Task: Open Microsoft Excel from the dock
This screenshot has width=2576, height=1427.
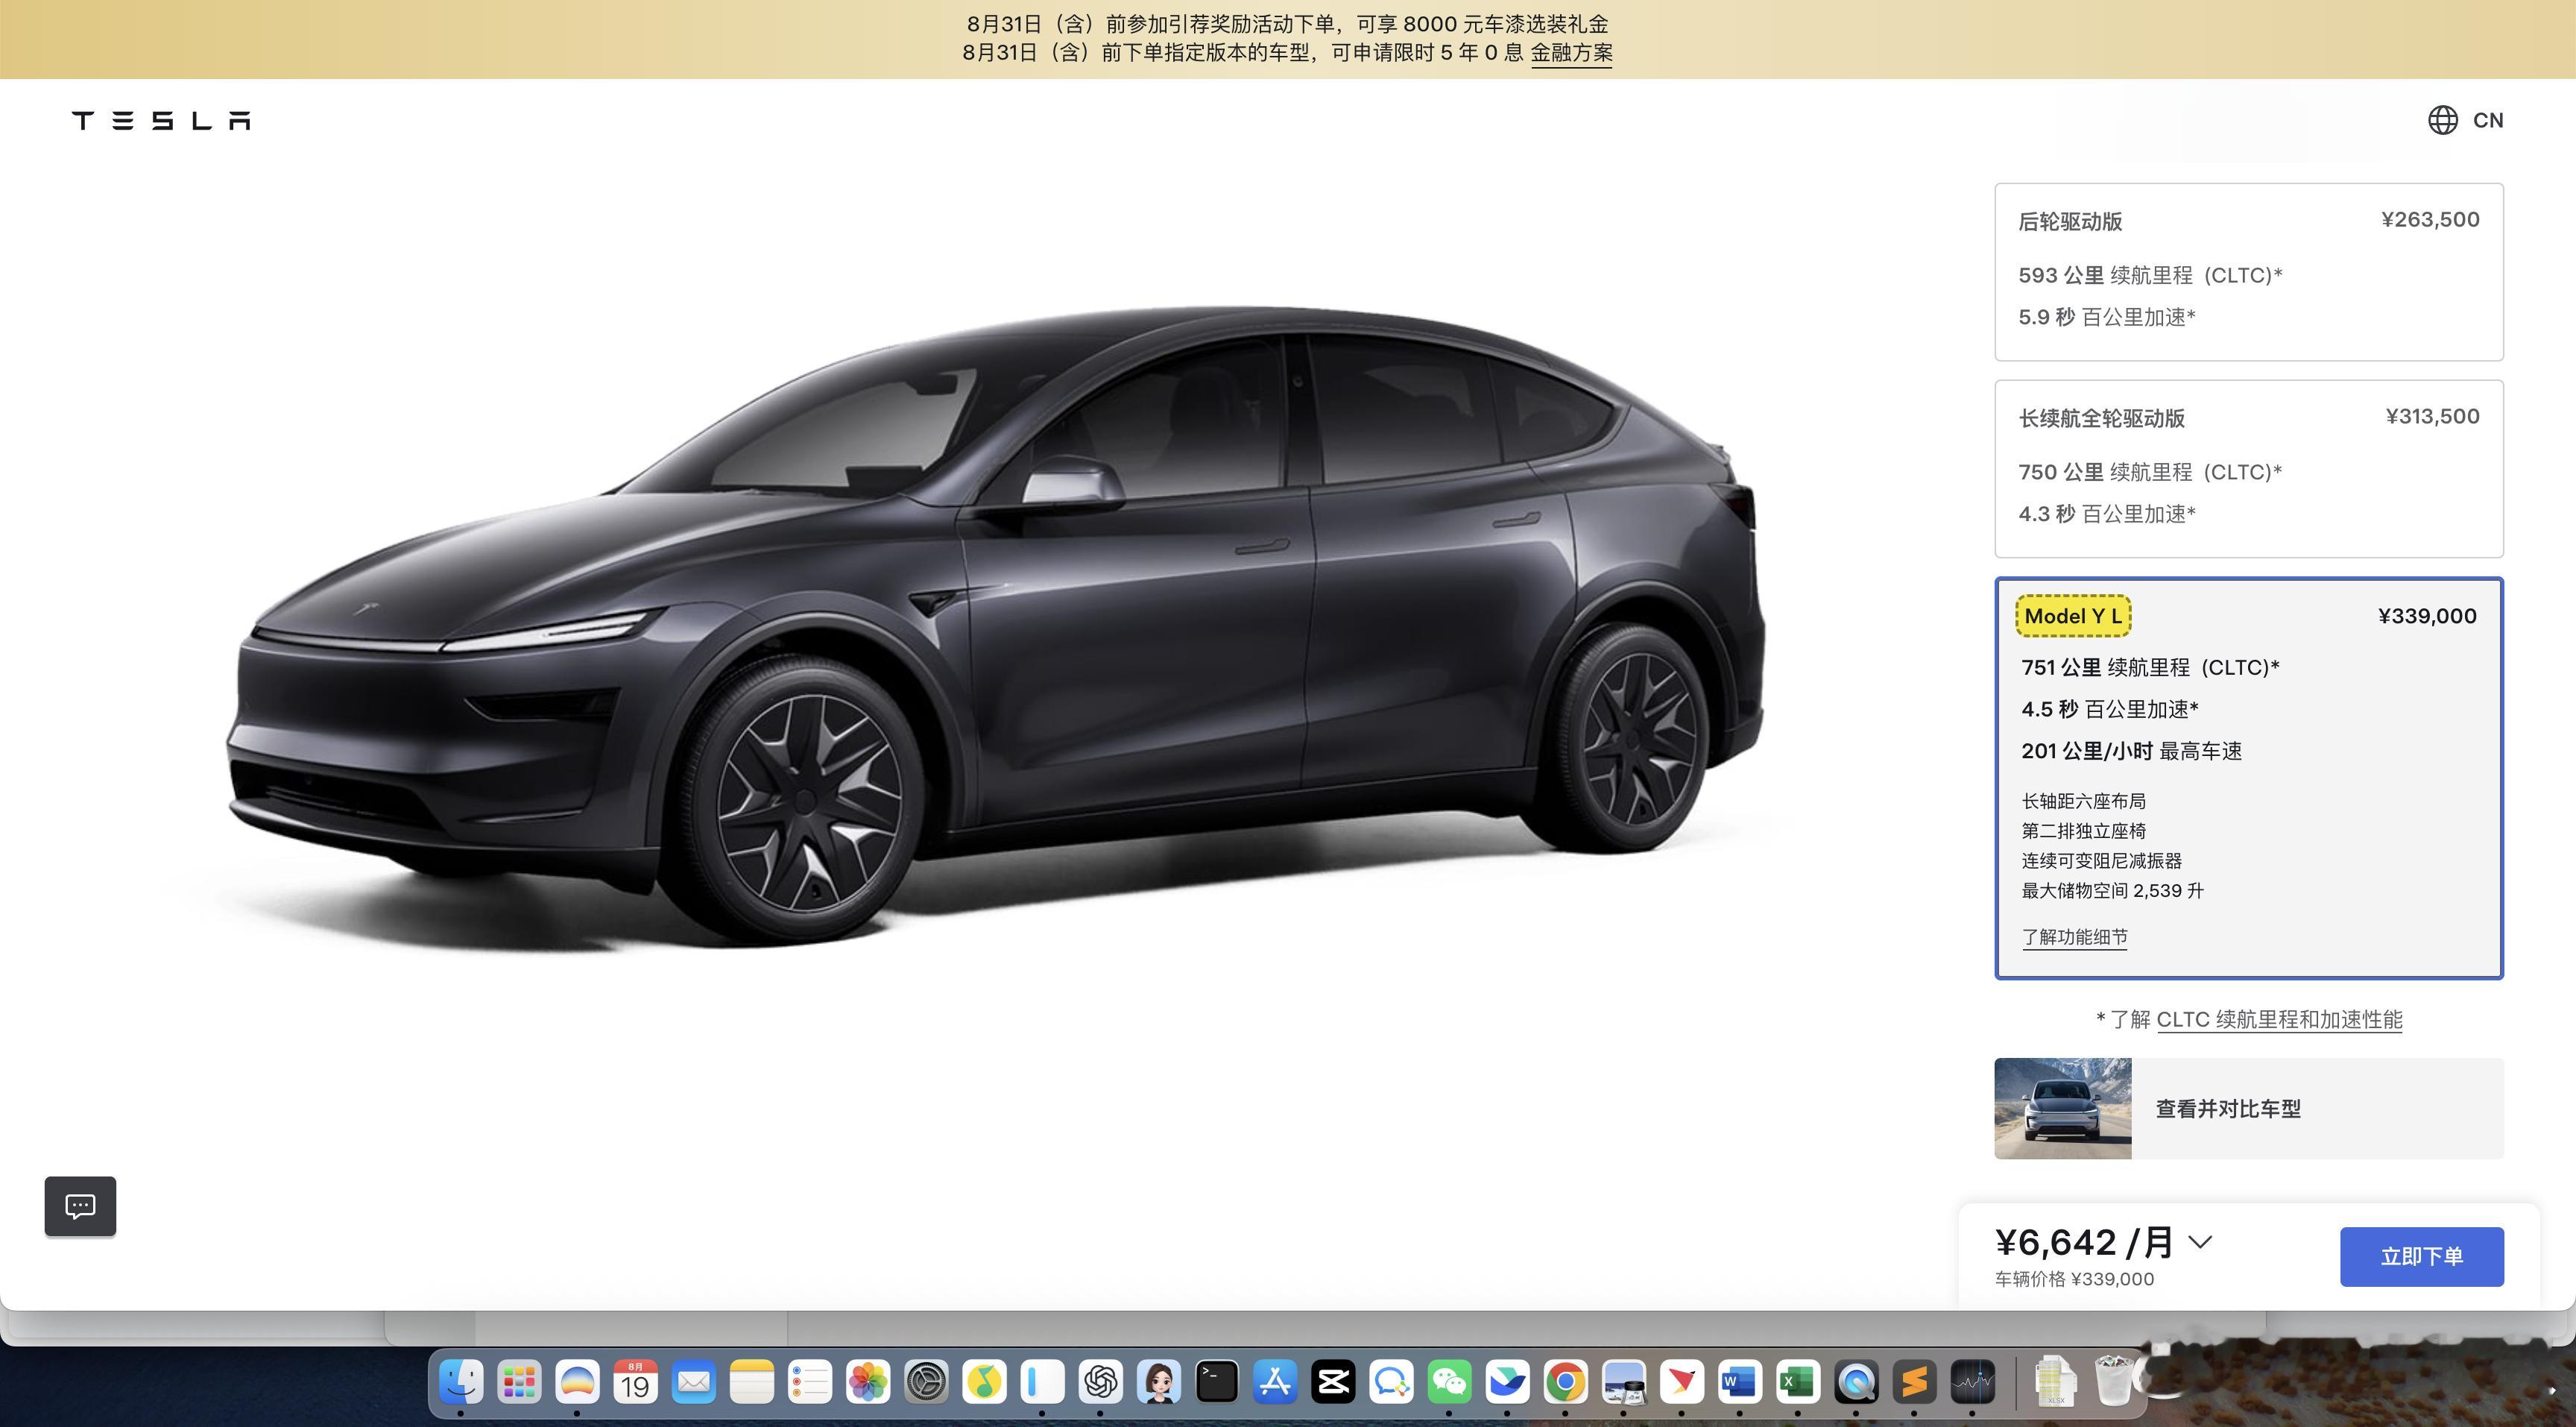Action: 1798,1383
